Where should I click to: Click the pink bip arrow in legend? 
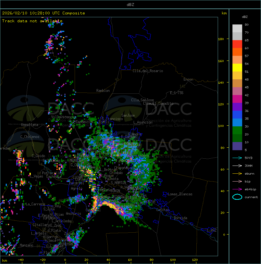pyautogui.click(x=237, y=182)
